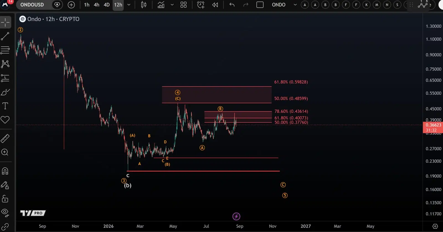Click the N circle shortcut button
Viewport: 443px width, 232px height.
387,5
